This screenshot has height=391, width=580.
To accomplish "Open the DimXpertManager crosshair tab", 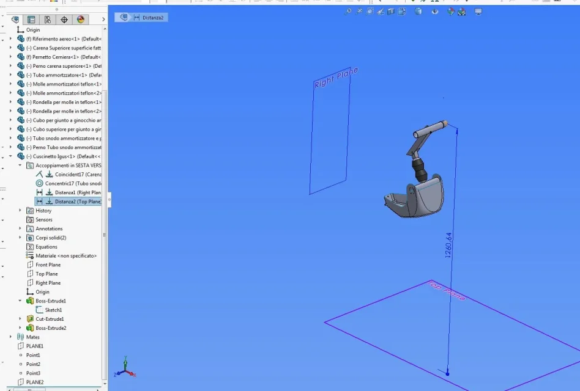I will point(64,19).
